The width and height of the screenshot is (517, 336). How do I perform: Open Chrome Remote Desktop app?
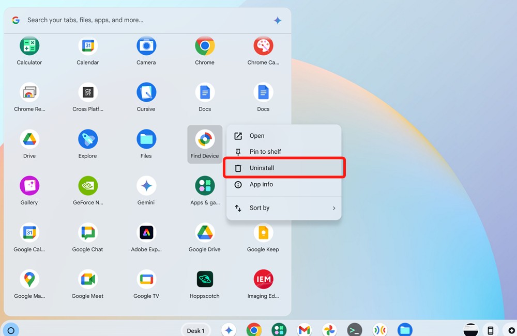pyautogui.click(x=29, y=92)
